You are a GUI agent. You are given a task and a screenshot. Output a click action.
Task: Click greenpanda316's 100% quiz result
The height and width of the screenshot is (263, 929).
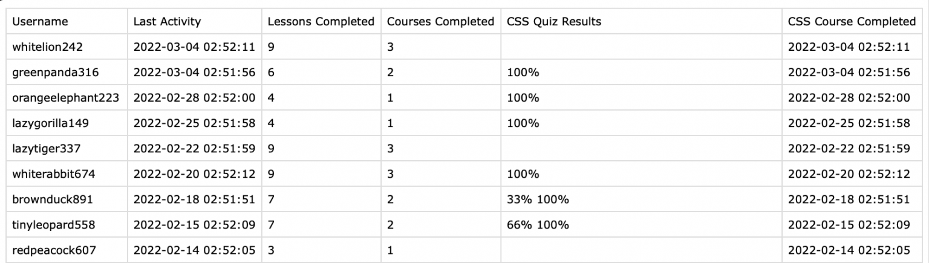pyautogui.click(x=523, y=73)
